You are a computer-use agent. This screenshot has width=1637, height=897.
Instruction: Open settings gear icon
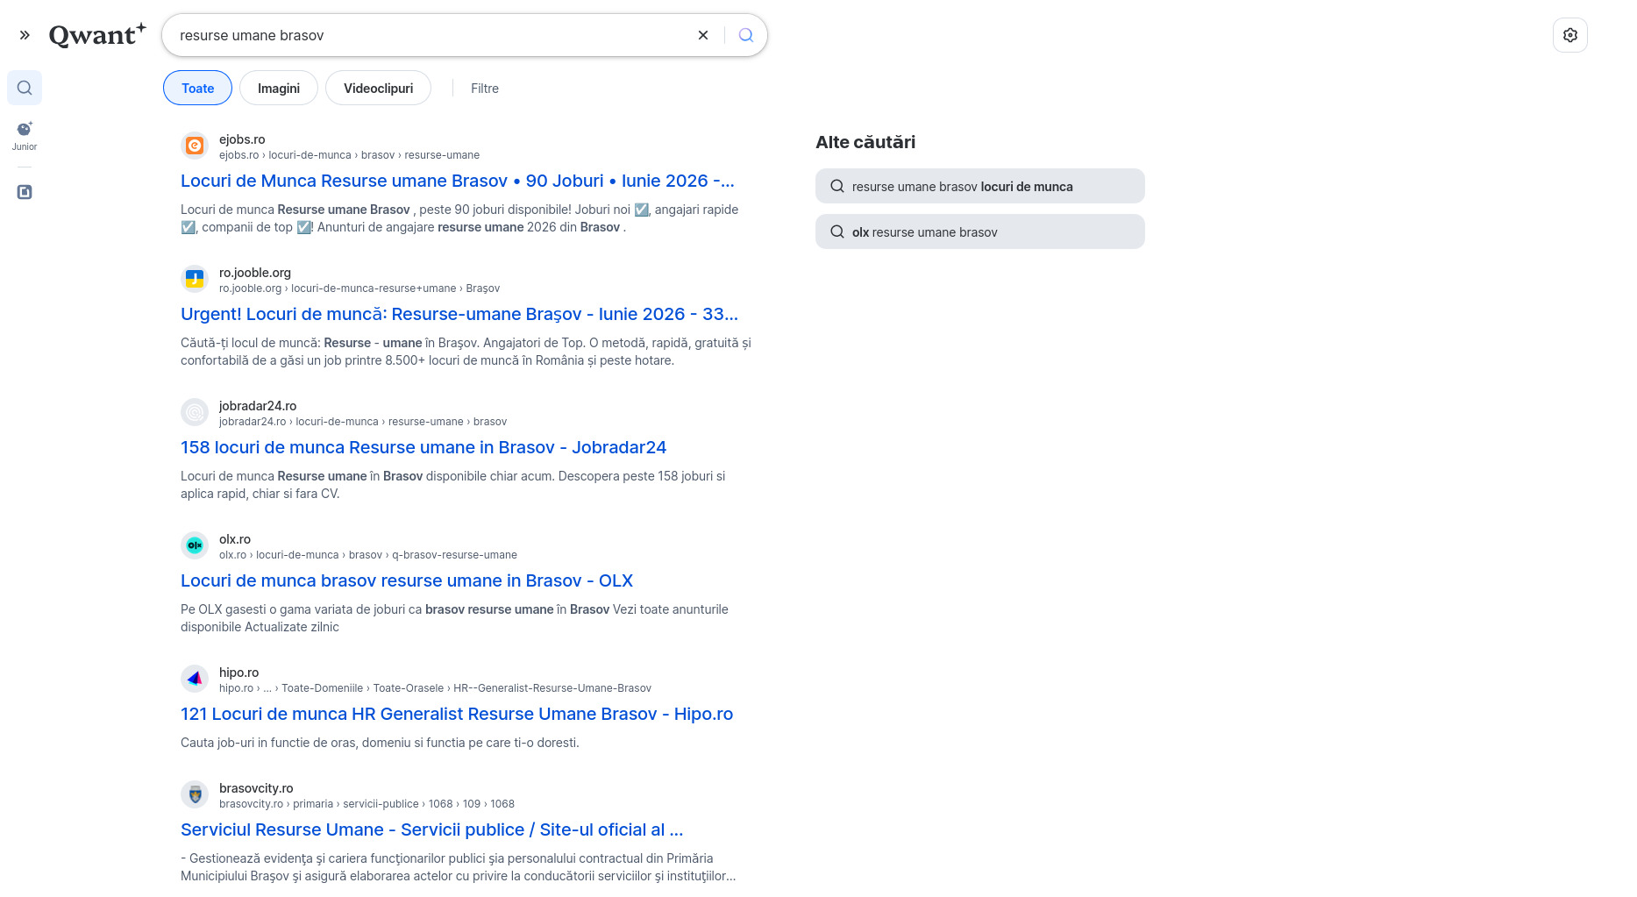(x=1570, y=35)
